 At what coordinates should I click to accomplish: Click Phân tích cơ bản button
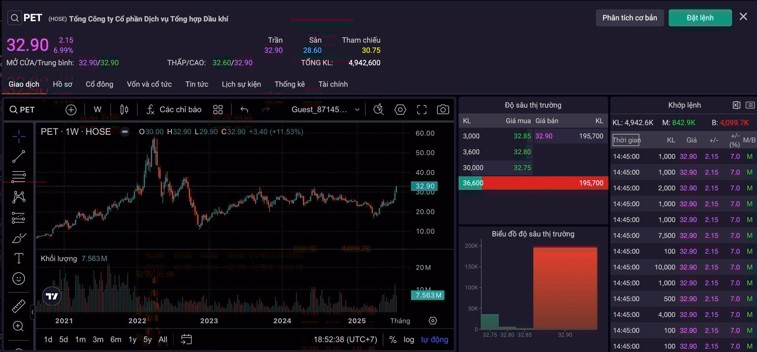(630, 18)
